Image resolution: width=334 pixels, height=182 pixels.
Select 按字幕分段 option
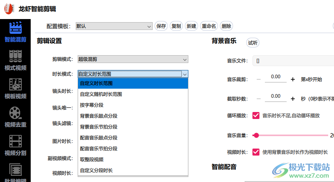(x=133, y=105)
